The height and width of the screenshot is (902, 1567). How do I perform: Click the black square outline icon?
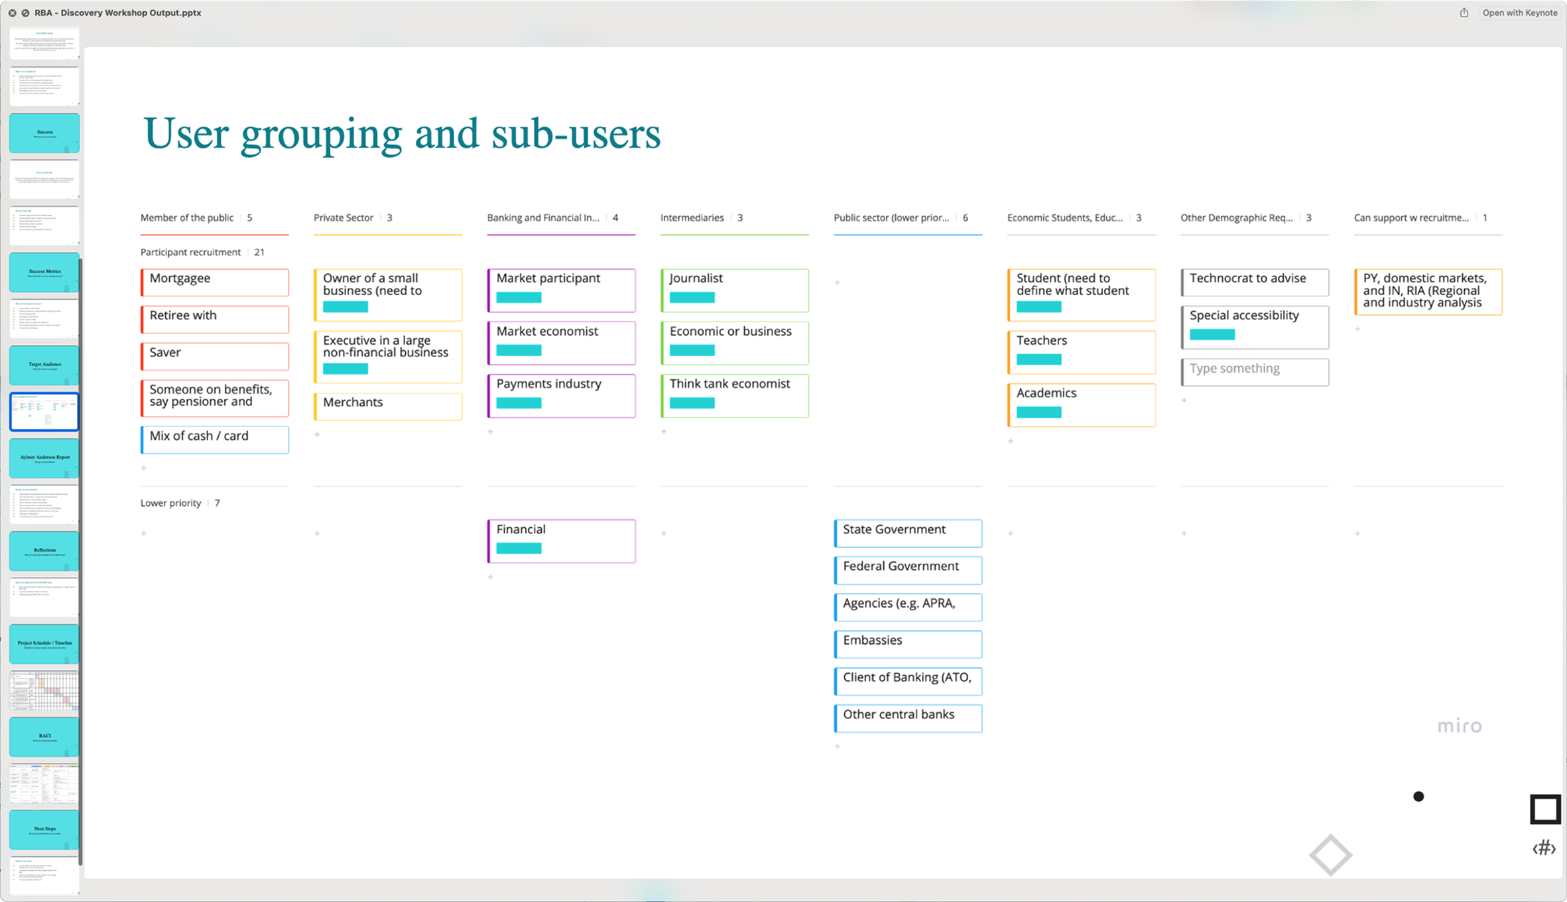[1544, 809]
